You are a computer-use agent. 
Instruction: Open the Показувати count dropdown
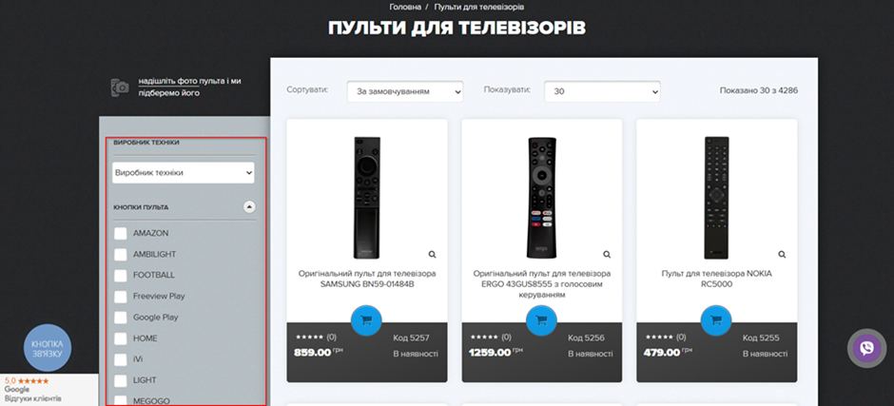pos(602,91)
